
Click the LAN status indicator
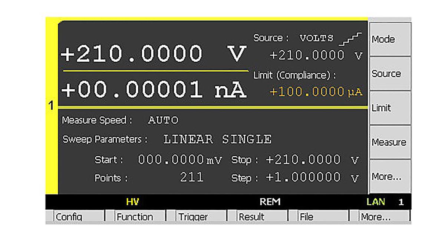point(376,202)
